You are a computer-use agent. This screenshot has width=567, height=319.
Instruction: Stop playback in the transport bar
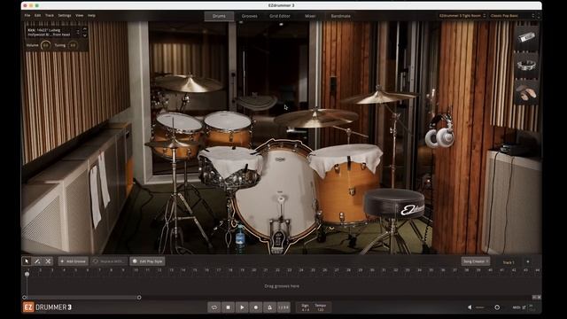(x=228, y=307)
